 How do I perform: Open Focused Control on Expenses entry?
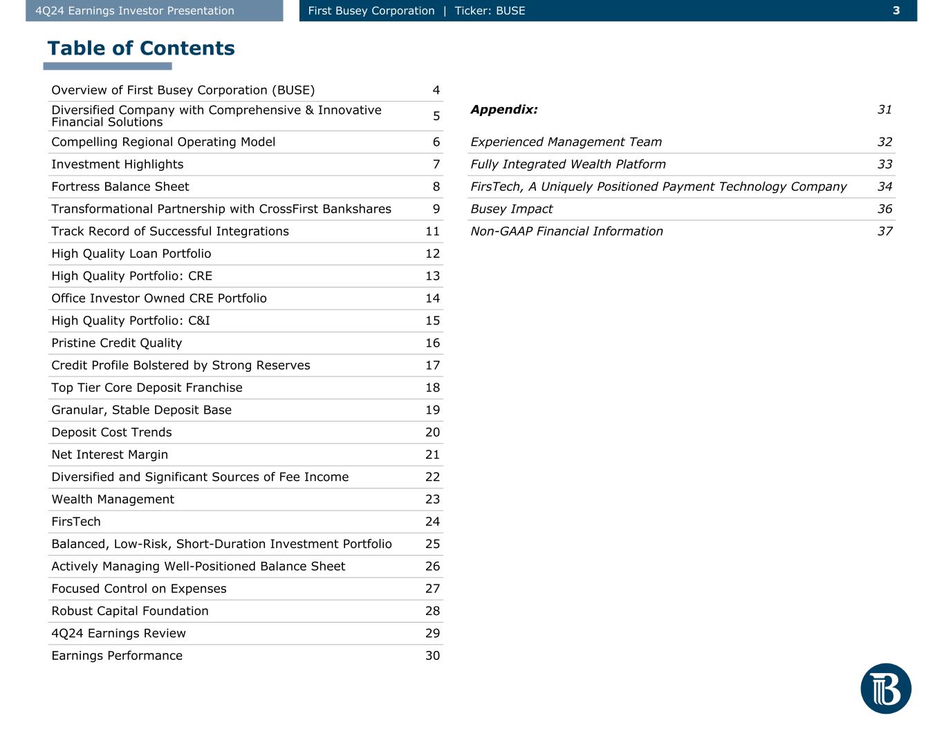(x=246, y=589)
